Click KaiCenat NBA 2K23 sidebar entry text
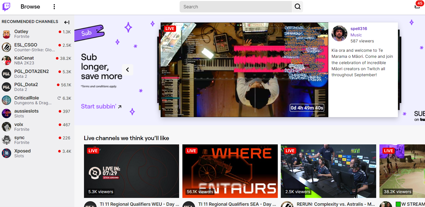Image resolution: width=425 pixels, height=207 pixels. pos(24,60)
